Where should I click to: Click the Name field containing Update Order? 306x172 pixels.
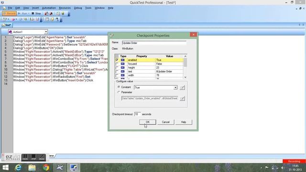pyautogui.click(x=154, y=43)
